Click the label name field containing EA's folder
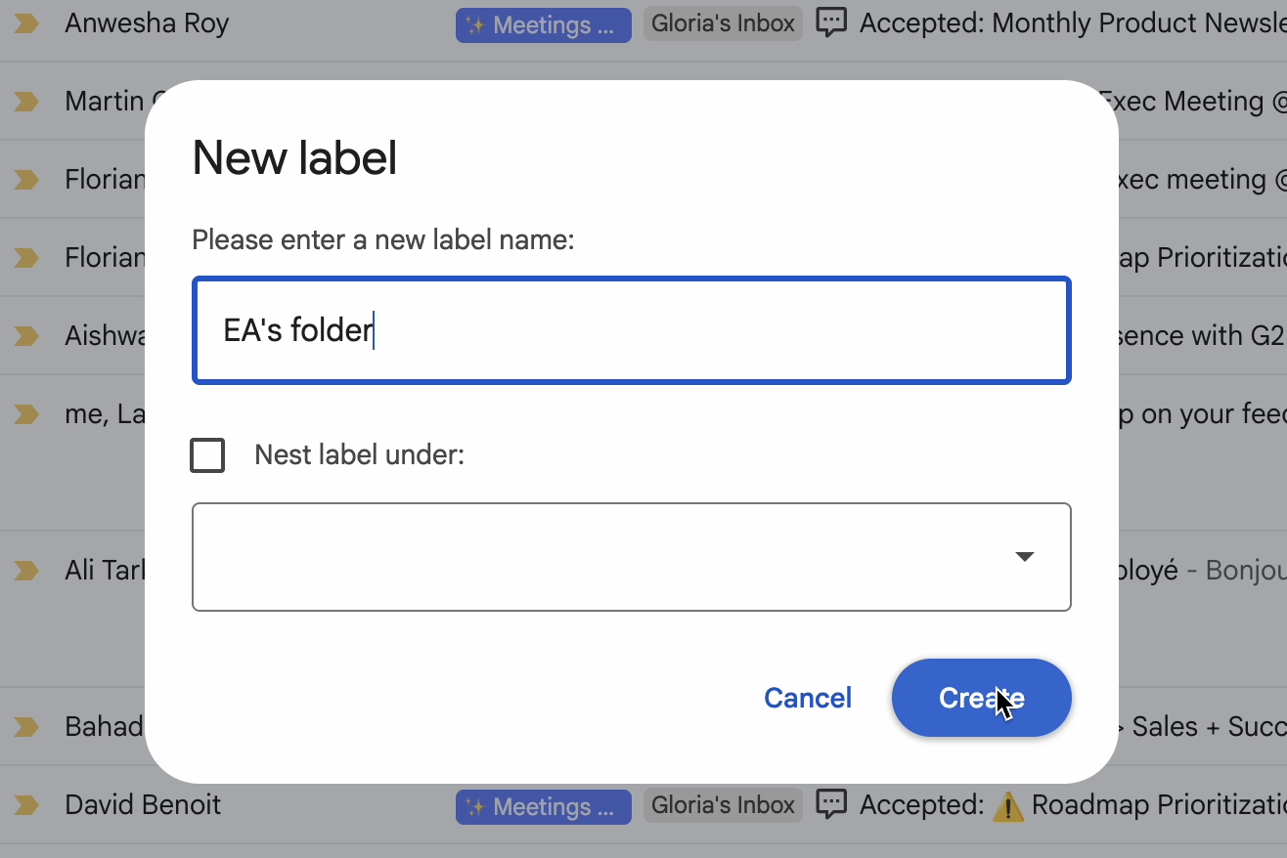Screen dimensions: 1287x858 (632, 330)
